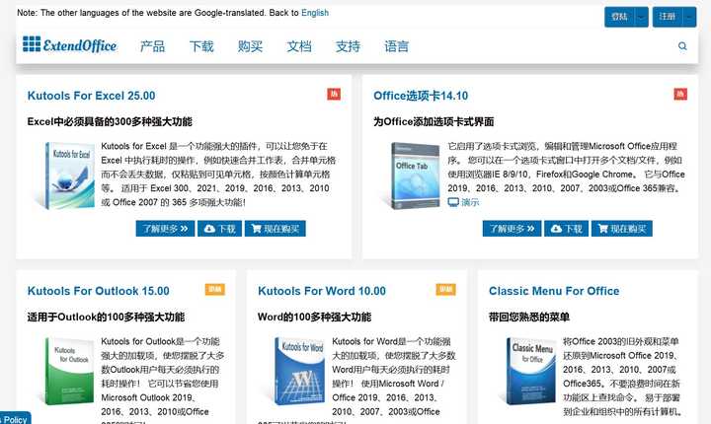Click the Classic Menu for Office box image
711x424 pixels.
tap(530, 371)
